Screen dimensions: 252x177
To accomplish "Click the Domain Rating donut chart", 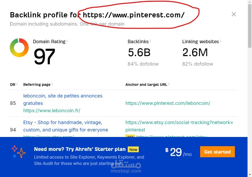I will tap(19, 48).
